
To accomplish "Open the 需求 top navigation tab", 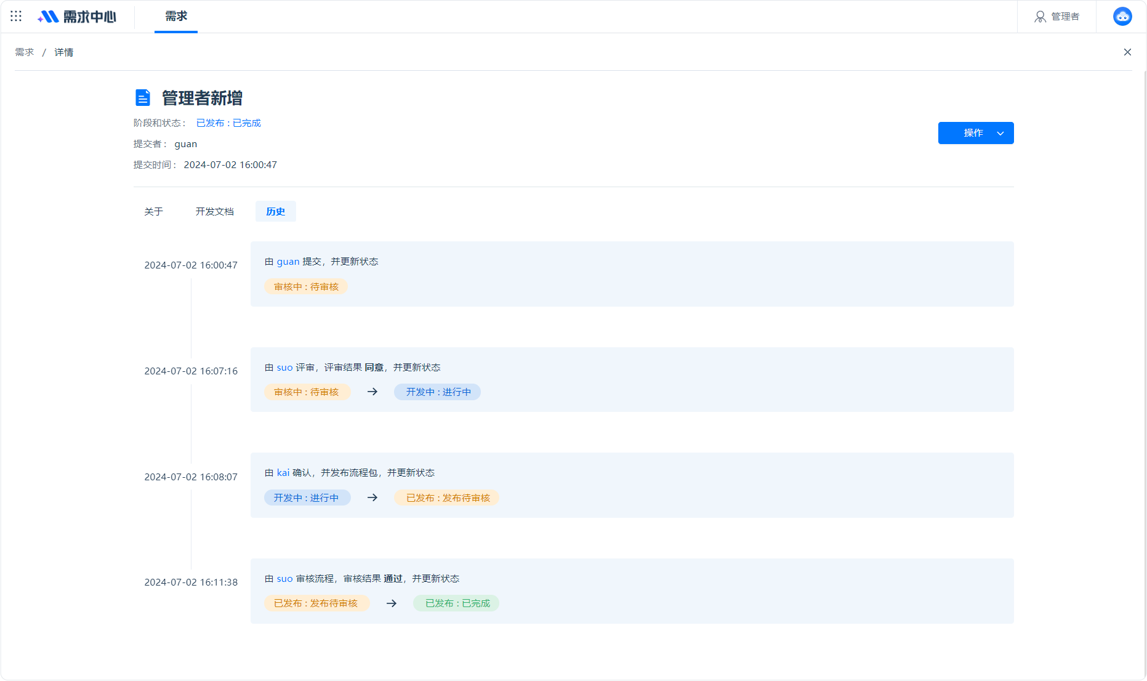I will (176, 17).
